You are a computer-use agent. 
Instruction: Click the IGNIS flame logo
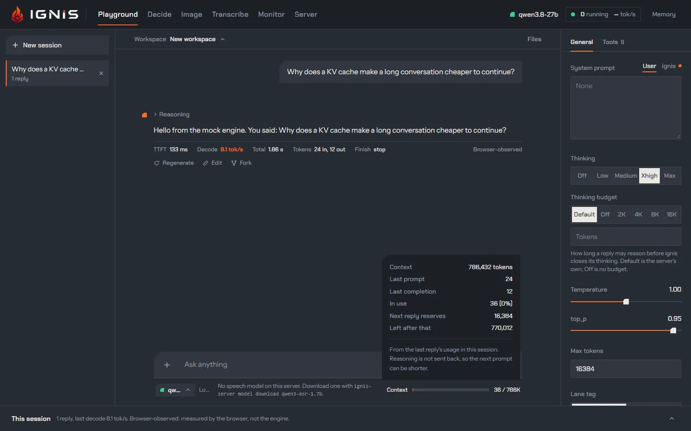pos(17,14)
